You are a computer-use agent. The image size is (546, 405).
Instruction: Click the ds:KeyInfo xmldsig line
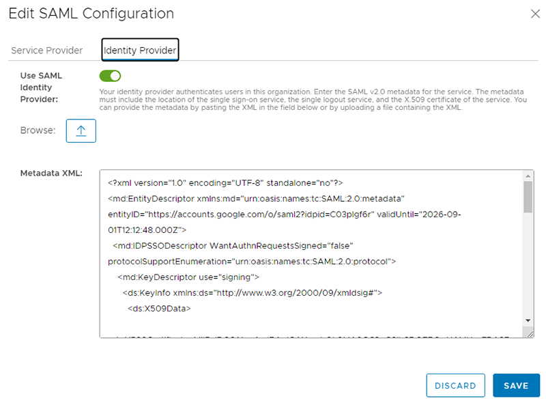click(x=252, y=293)
